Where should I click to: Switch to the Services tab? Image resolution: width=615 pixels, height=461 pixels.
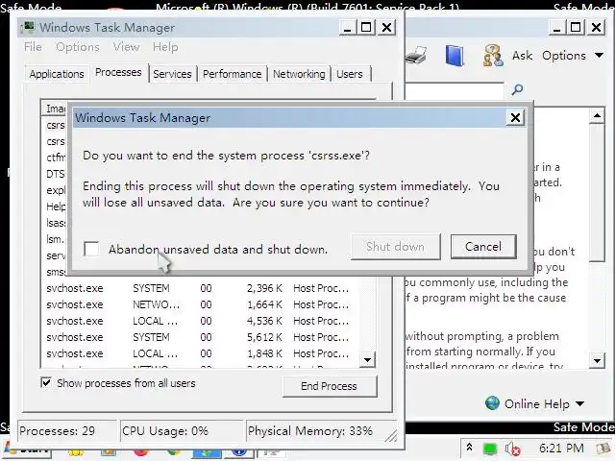172,74
